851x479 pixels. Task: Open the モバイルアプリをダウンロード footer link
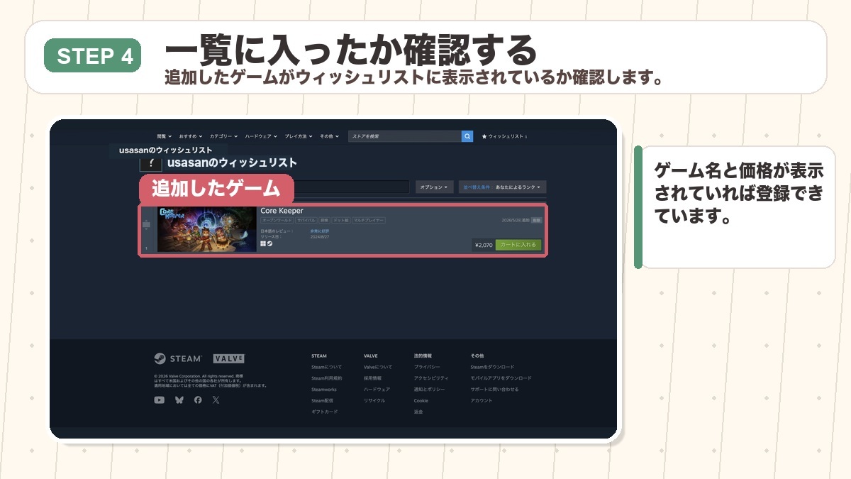coord(501,378)
